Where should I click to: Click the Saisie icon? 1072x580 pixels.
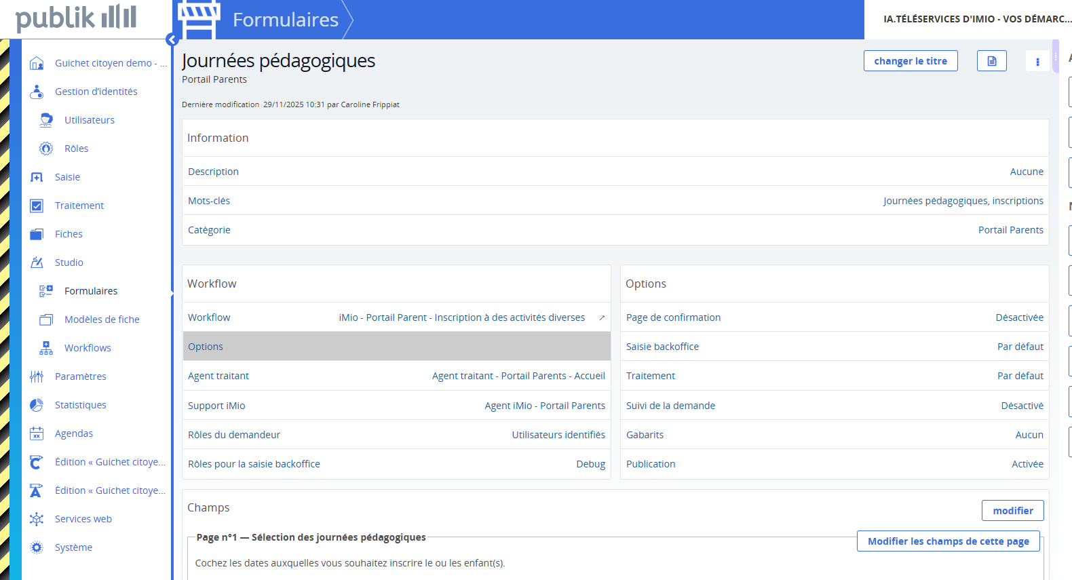37,177
